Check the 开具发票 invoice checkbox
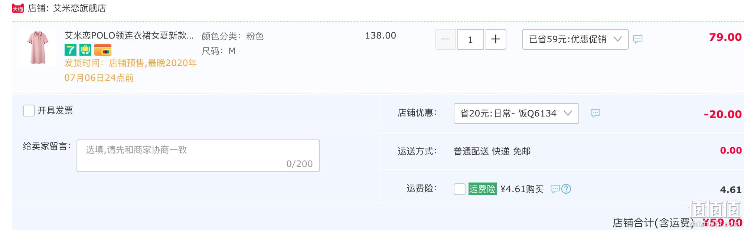 coord(29,111)
